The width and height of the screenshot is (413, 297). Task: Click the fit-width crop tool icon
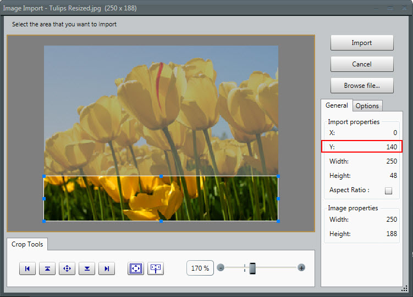pyautogui.click(x=156, y=268)
